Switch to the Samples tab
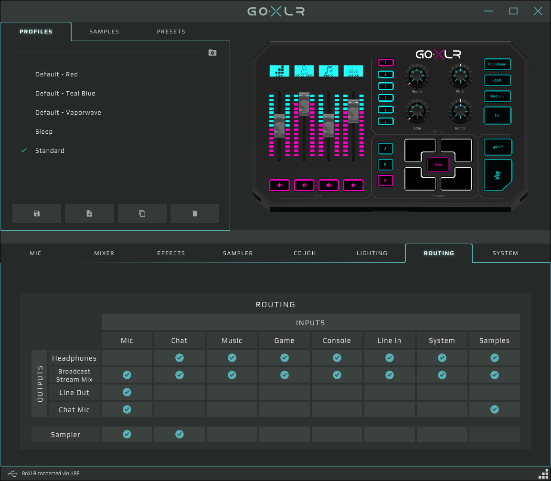 pos(105,32)
